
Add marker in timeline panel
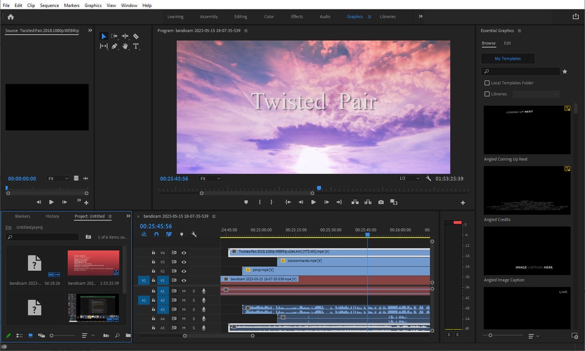point(181,234)
